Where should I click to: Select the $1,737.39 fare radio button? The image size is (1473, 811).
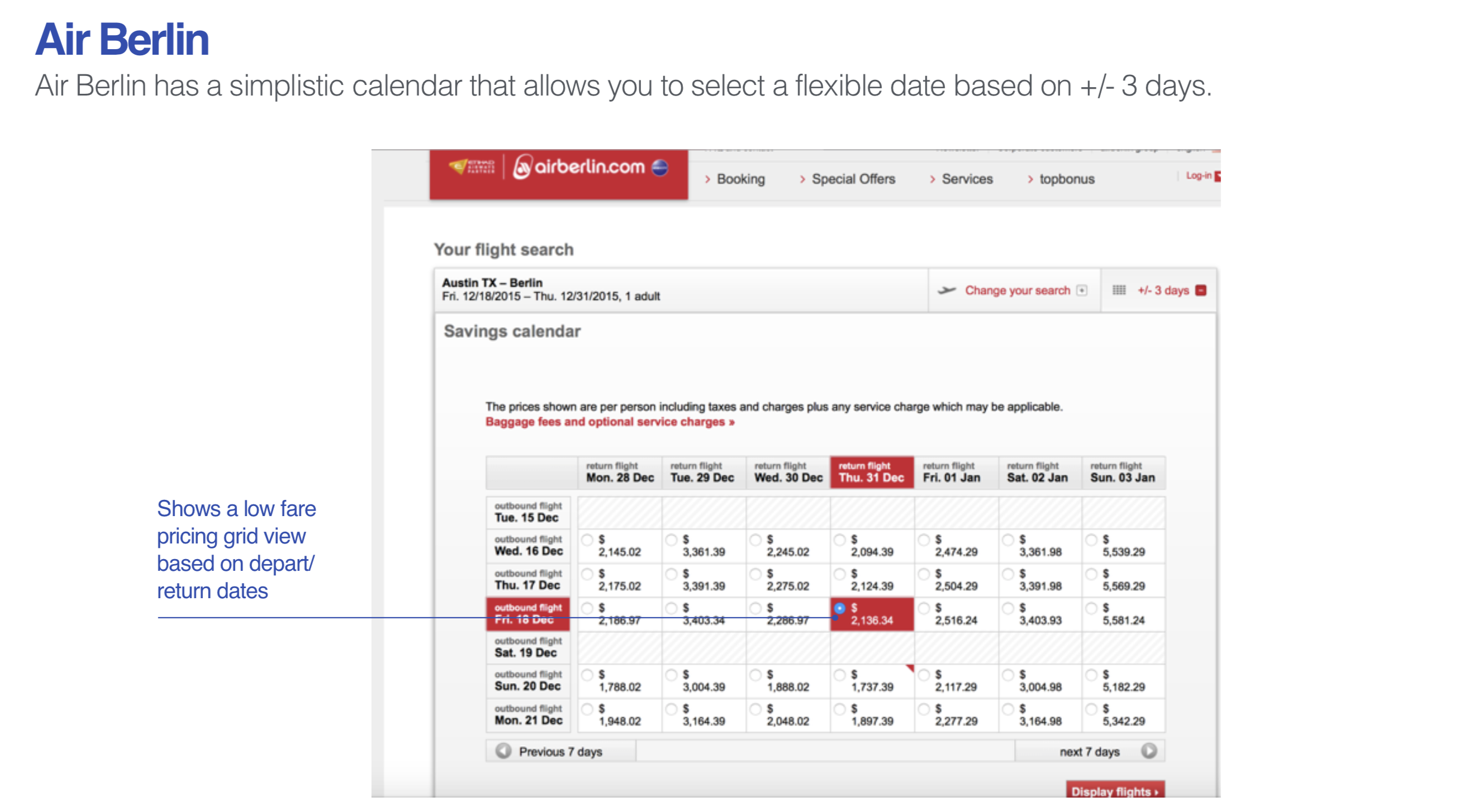point(839,675)
